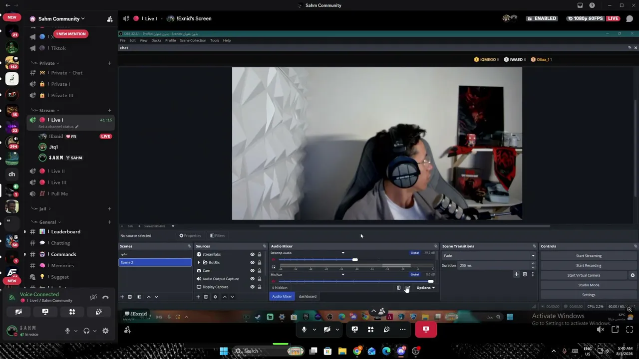Open the Discord app in the taskbar

(401, 351)
